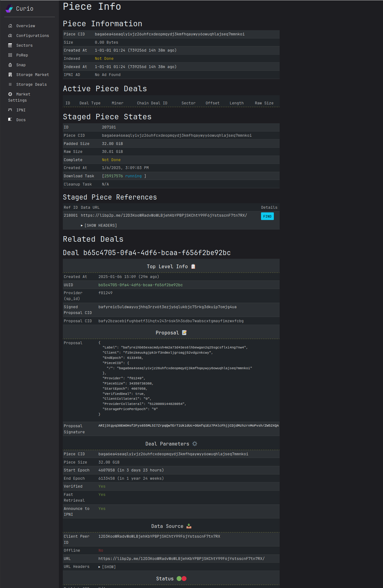383x588 pixels.
Task: Open the Storage Deals menu item
Action: coord(31,85)
